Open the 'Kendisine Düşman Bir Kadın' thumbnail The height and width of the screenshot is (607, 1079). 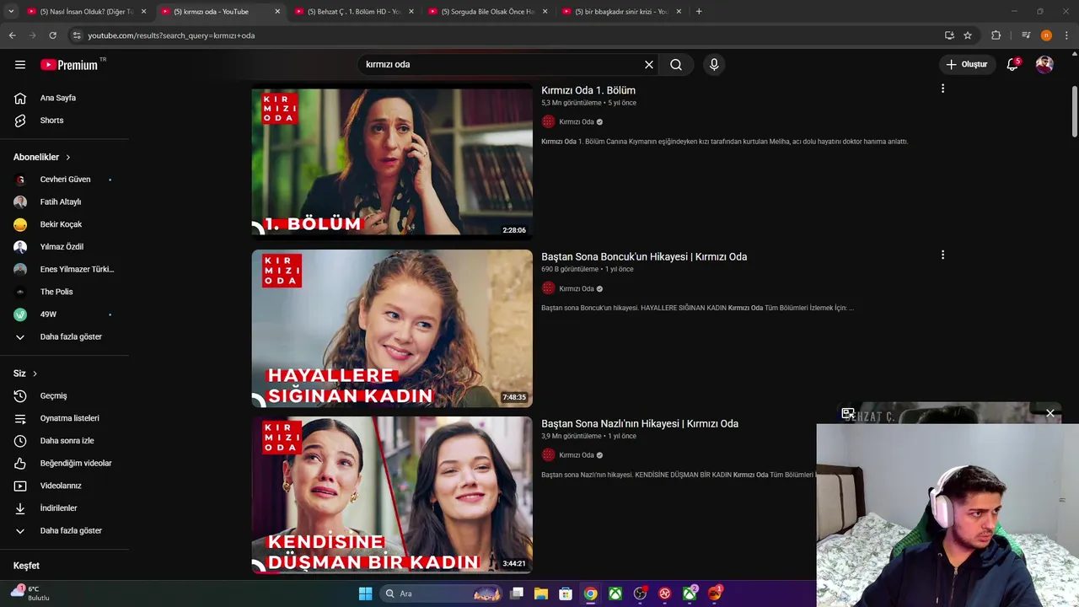392,495
